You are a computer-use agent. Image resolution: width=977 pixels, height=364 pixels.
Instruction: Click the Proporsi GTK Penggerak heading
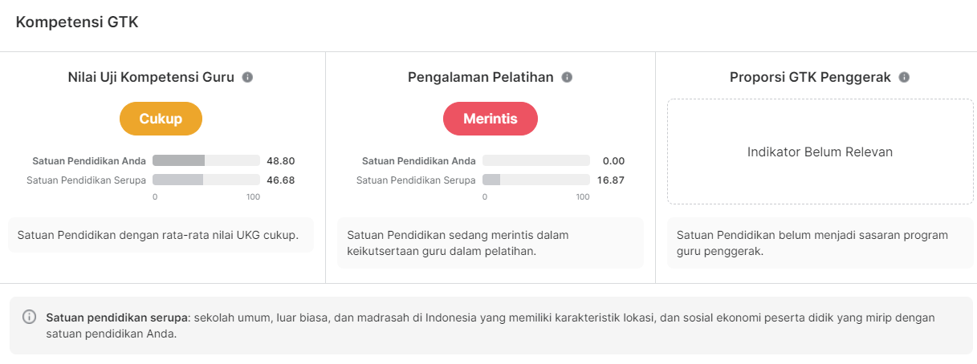(x=810, y=78)
